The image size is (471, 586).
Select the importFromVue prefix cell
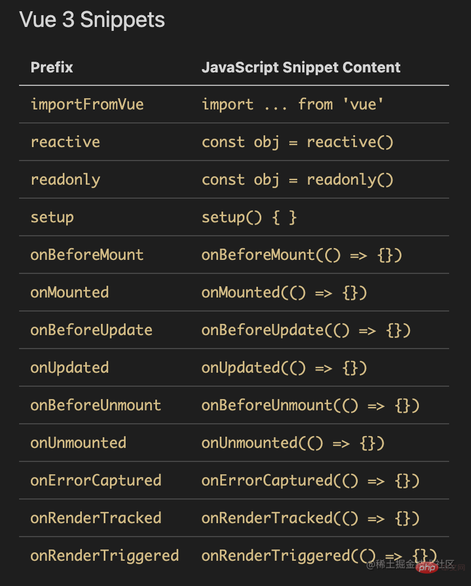coord(87,104)
